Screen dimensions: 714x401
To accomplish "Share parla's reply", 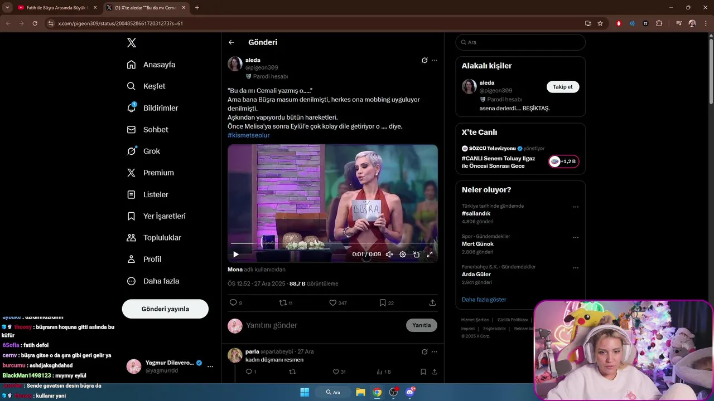I will coord(434,372).
